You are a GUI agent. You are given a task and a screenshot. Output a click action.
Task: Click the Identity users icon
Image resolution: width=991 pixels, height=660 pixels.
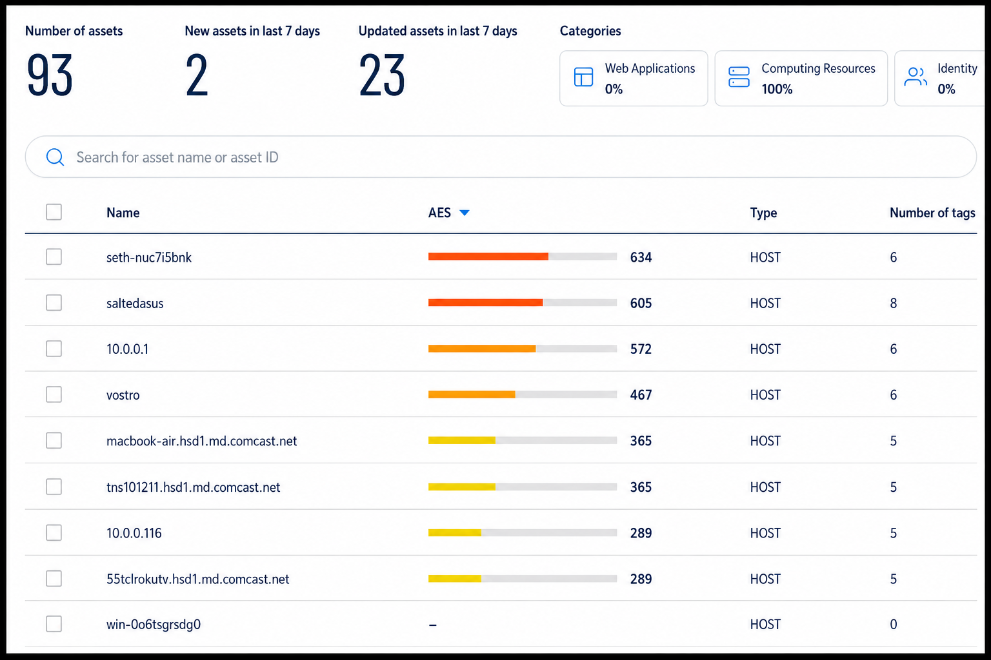916,77
